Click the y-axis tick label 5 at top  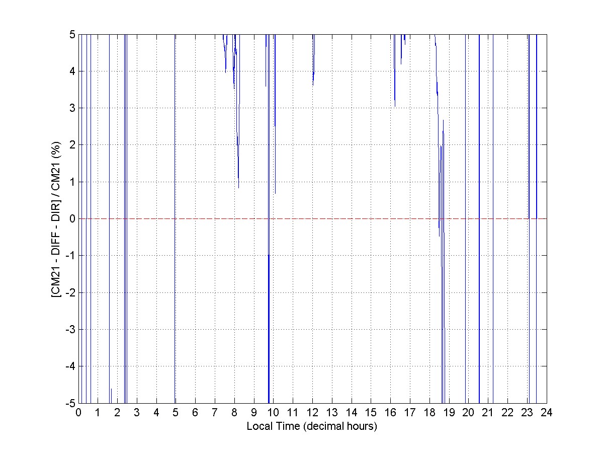click(72, 35)
